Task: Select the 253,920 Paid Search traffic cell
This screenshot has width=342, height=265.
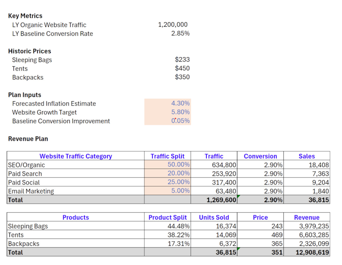Action: (x=214, y=173)
